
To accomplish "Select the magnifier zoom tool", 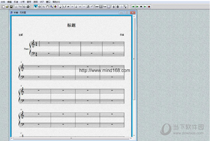I will click(x=52, y=6).
